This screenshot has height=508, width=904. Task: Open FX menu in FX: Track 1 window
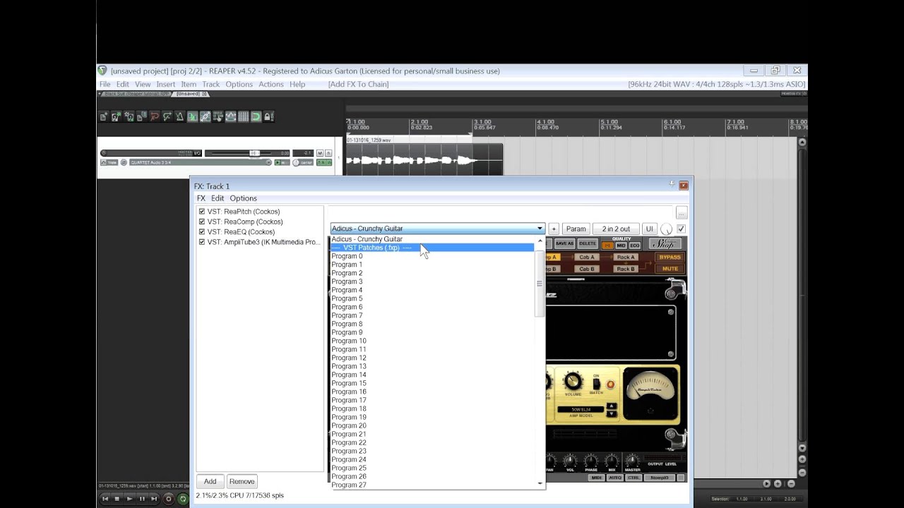click(x=201, y=198)
